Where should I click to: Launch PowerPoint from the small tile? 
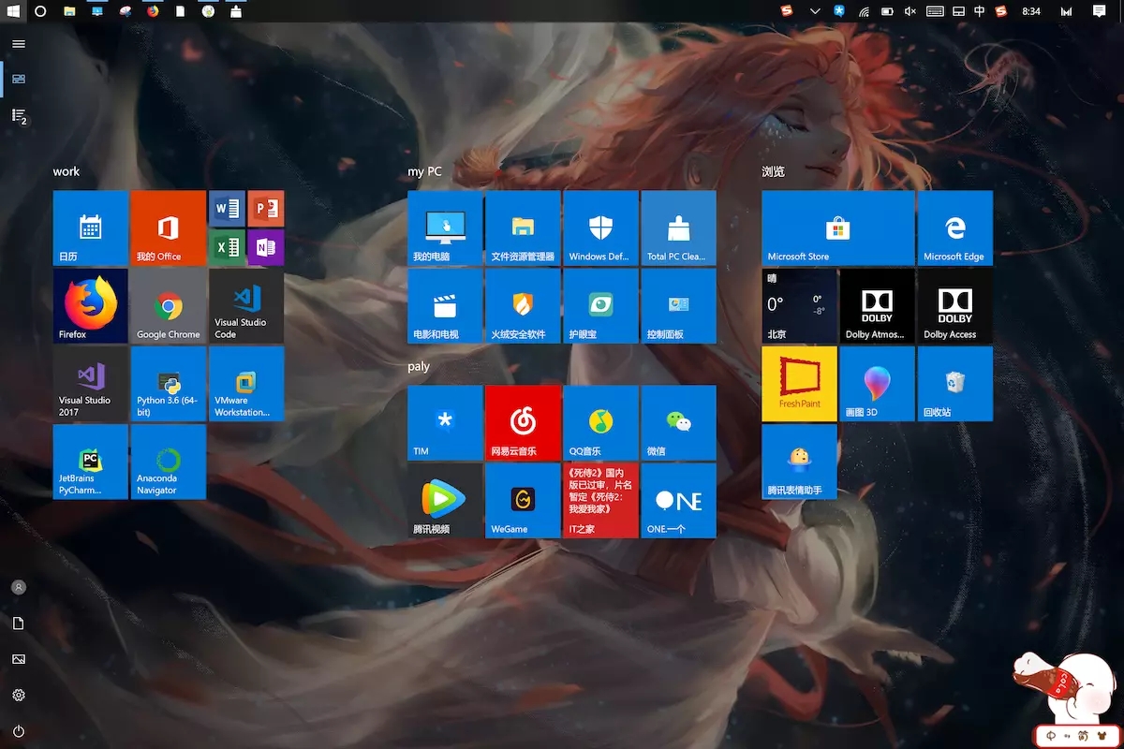point(266,209)
